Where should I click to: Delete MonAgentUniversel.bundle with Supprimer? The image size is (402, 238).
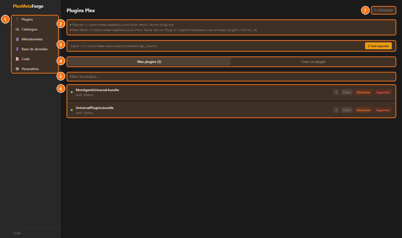[x=383, y=92]
